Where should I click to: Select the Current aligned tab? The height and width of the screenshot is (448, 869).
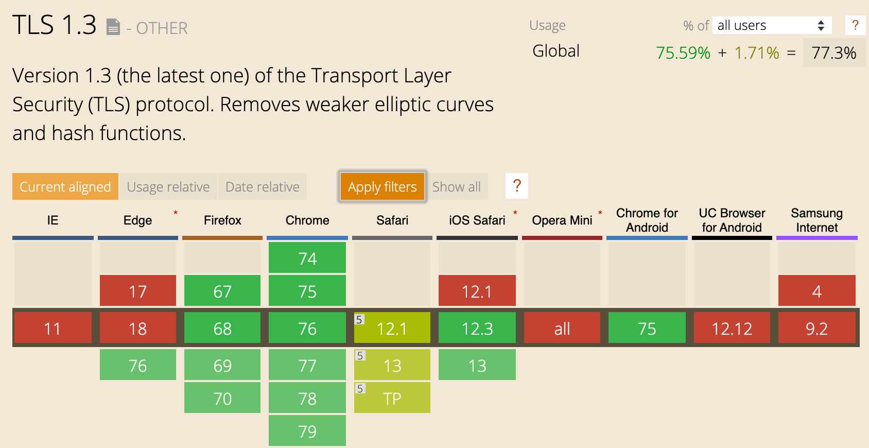65,186
